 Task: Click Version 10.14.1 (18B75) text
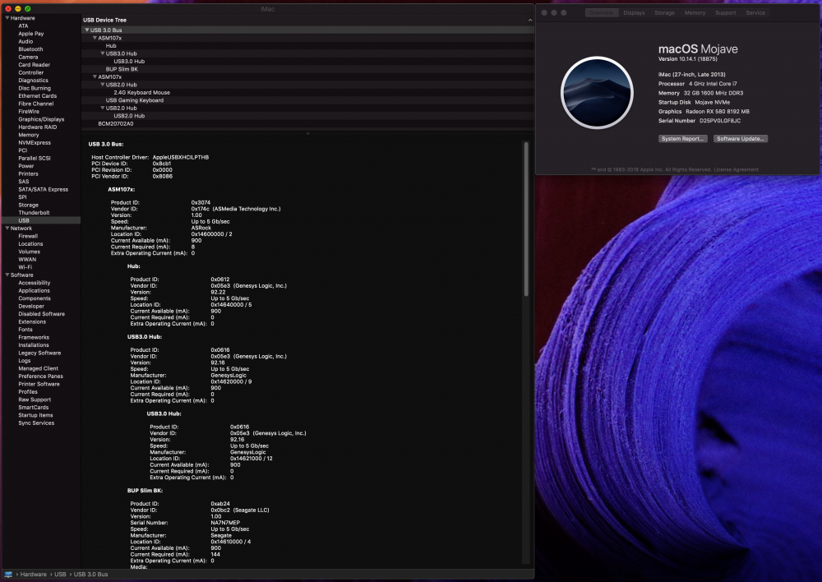(x=688, y=58)
